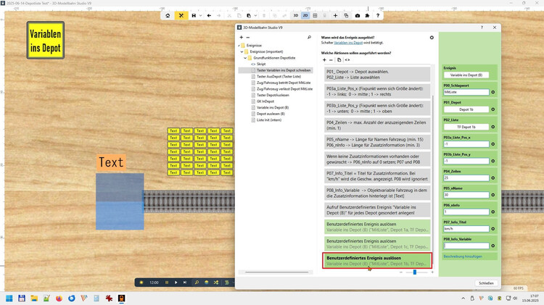Open the plugins puzzle-piece icon
The width and height of the screenshot is (544, 305).
click(367, 15)
